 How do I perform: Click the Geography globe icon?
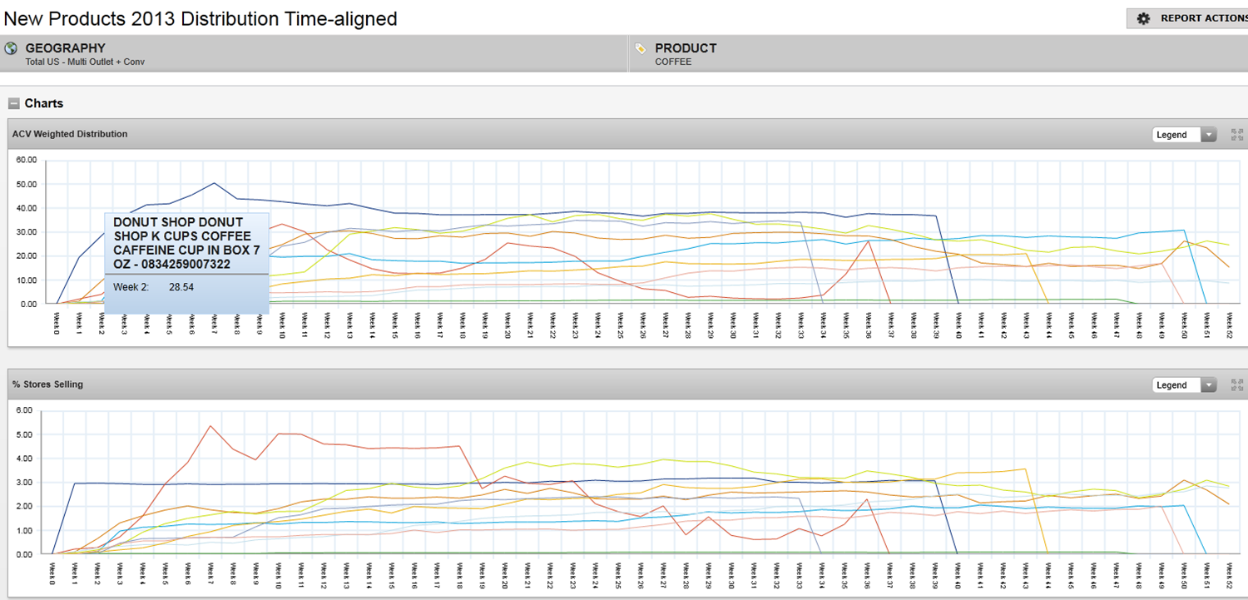click(x=11, y=48)
